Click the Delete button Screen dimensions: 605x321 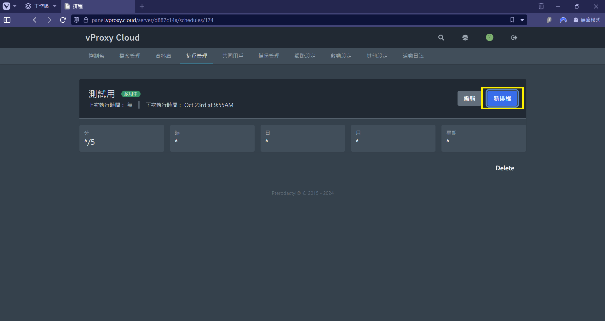click(x=505, y=168)
